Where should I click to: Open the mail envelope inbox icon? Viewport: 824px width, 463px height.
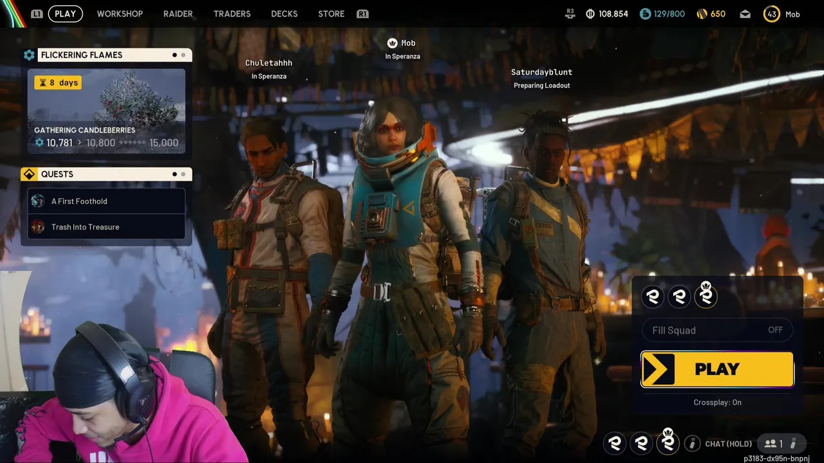tap(745, 14)
